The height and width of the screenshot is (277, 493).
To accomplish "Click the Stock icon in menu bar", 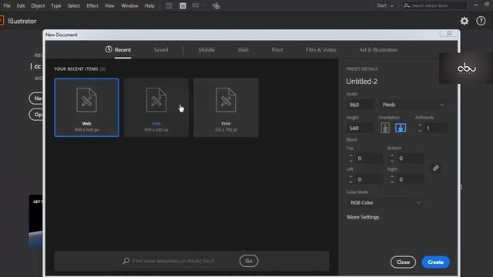I will (183, 5).
